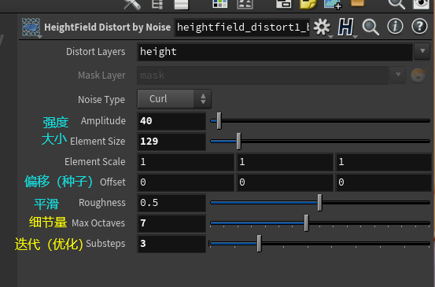Click the magnifier search parameters icon
Screen dimensions: 435x287
[x=370, y=28]
